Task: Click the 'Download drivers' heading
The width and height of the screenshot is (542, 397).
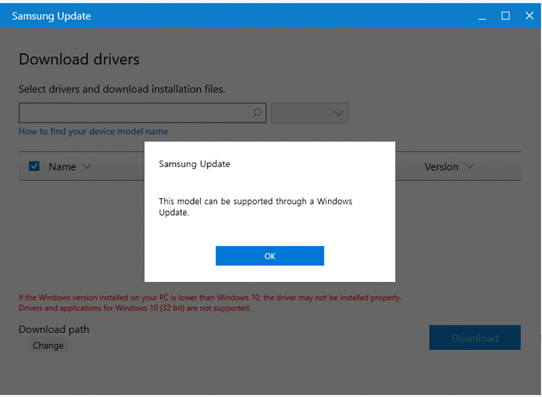Action: coord(79,59)
